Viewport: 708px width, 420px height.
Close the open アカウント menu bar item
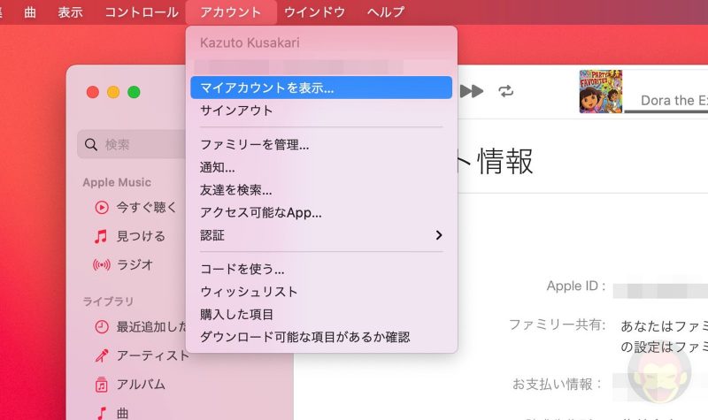(231, 12)
